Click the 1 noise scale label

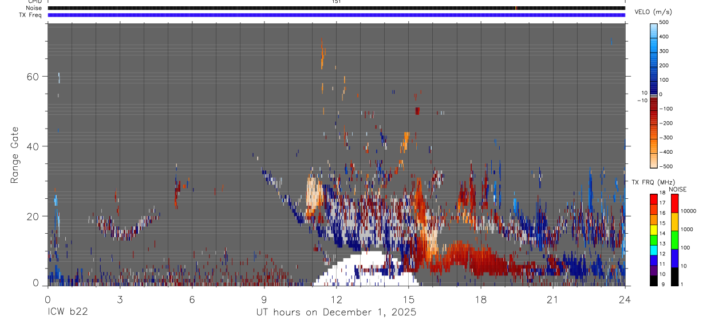[682, 284]
